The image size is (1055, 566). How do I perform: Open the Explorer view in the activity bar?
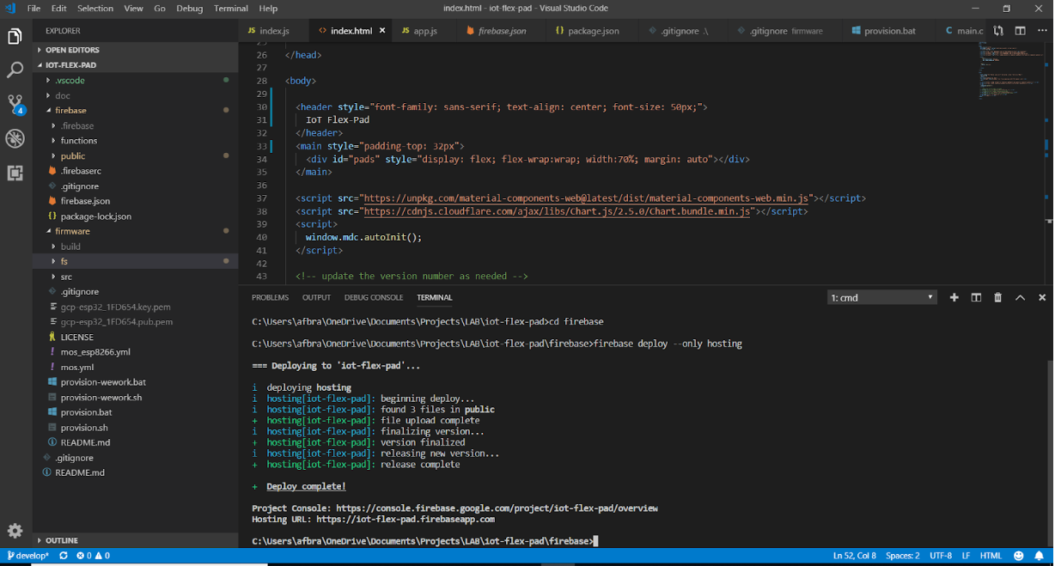[15, 37]
